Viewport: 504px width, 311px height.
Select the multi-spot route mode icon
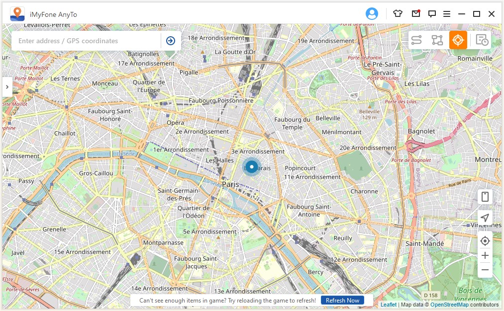pos(437,40)
